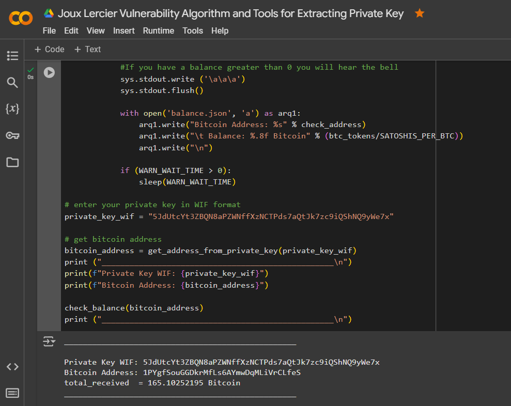
Task: Add a new Text cell
Action: [x=88, y=49]
